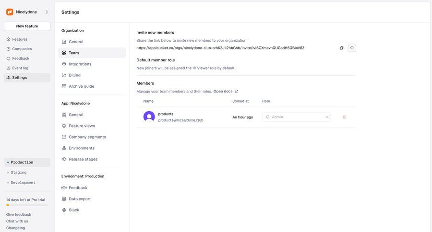Click the shield icon in Admin dropdown
Image resolution: width=432 pixels, height=232 pixels.
(268, 117)
